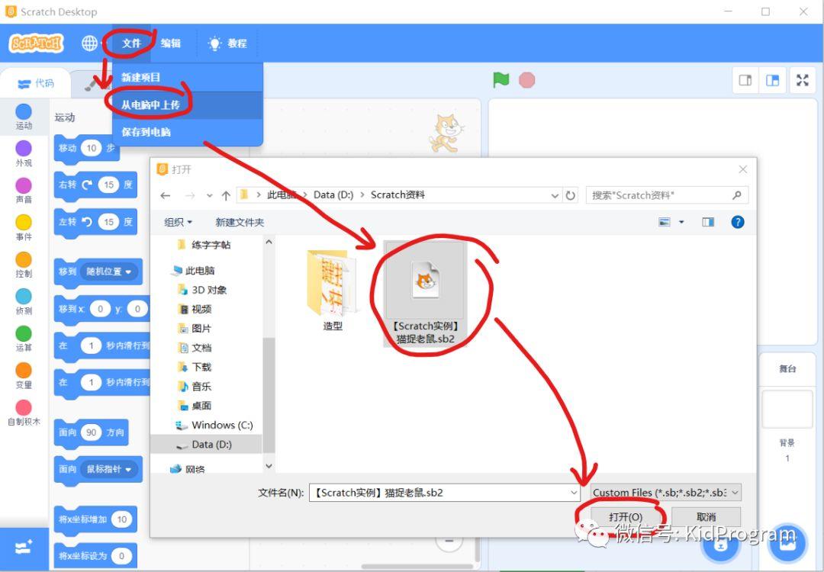Viewport: 824px width, 572px height.
Task: Change the file view icon
Action: 665,222
